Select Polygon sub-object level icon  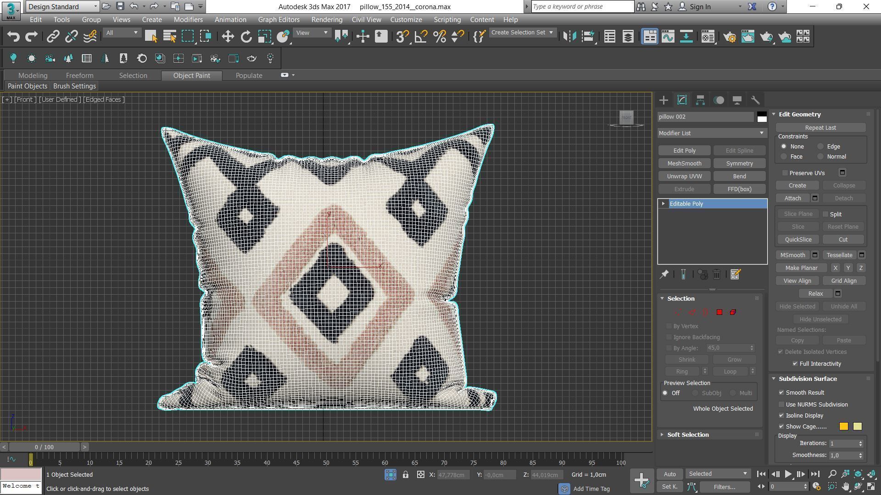tap(719, 312)
